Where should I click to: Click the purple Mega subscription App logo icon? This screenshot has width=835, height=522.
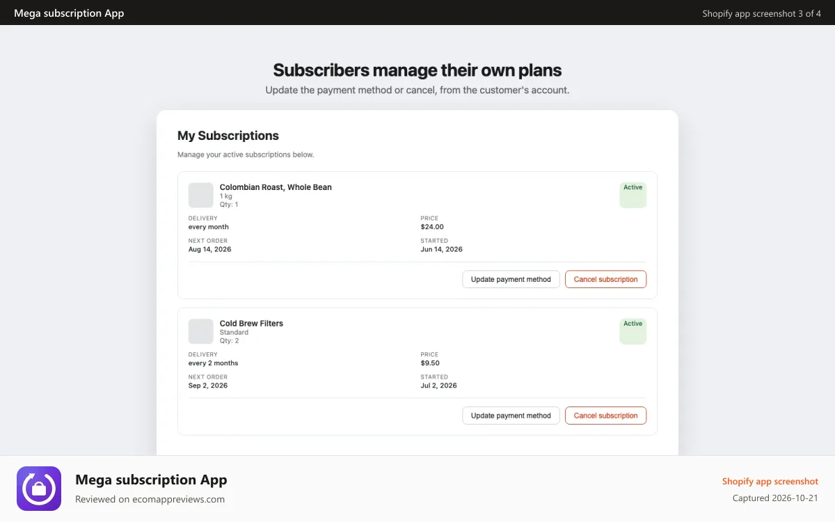[x=39, y=489]
